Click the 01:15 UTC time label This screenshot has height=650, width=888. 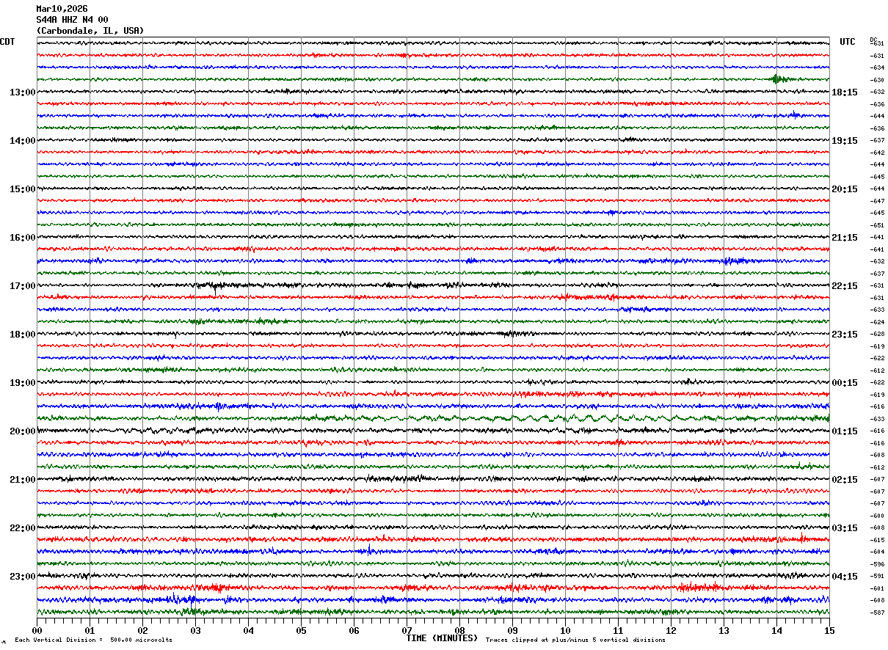(x=845, y=431)
